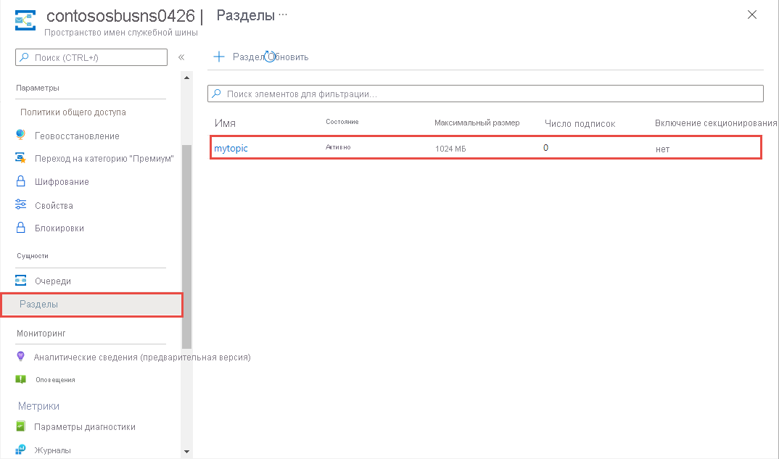
Task: Click the Service Bus namespace icon
Action: click(25, 21)
